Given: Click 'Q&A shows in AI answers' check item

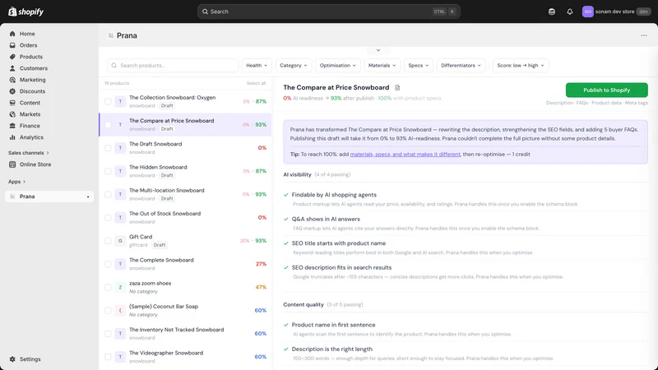Looking at the screenshot, I should pyautogui.click(x=326, y=219).
